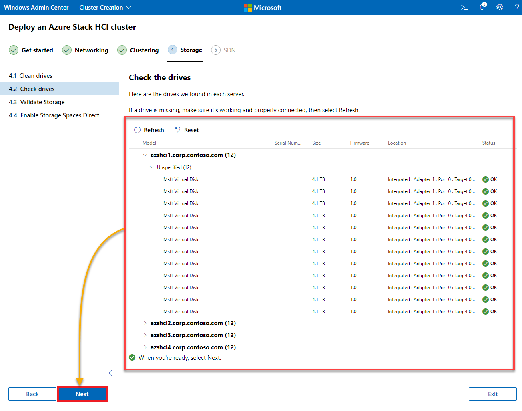Click the Networking completed checkmark icon

pyautogui.click(x=67, y=50)
